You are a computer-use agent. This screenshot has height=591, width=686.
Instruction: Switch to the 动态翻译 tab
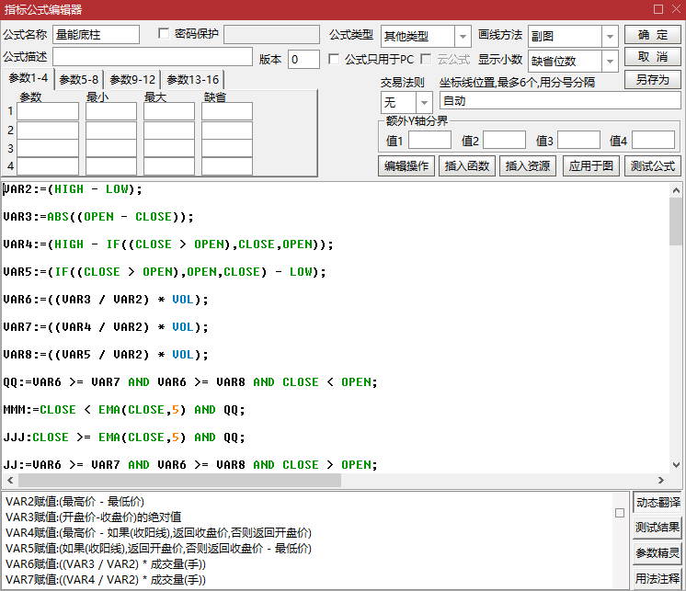[x=657, y=502]
